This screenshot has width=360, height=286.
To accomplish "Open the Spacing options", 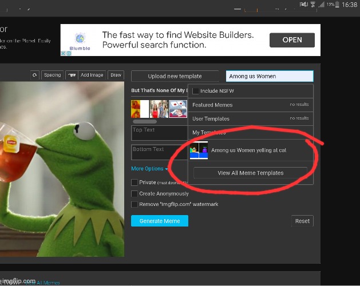I will [x=52, y=75].
